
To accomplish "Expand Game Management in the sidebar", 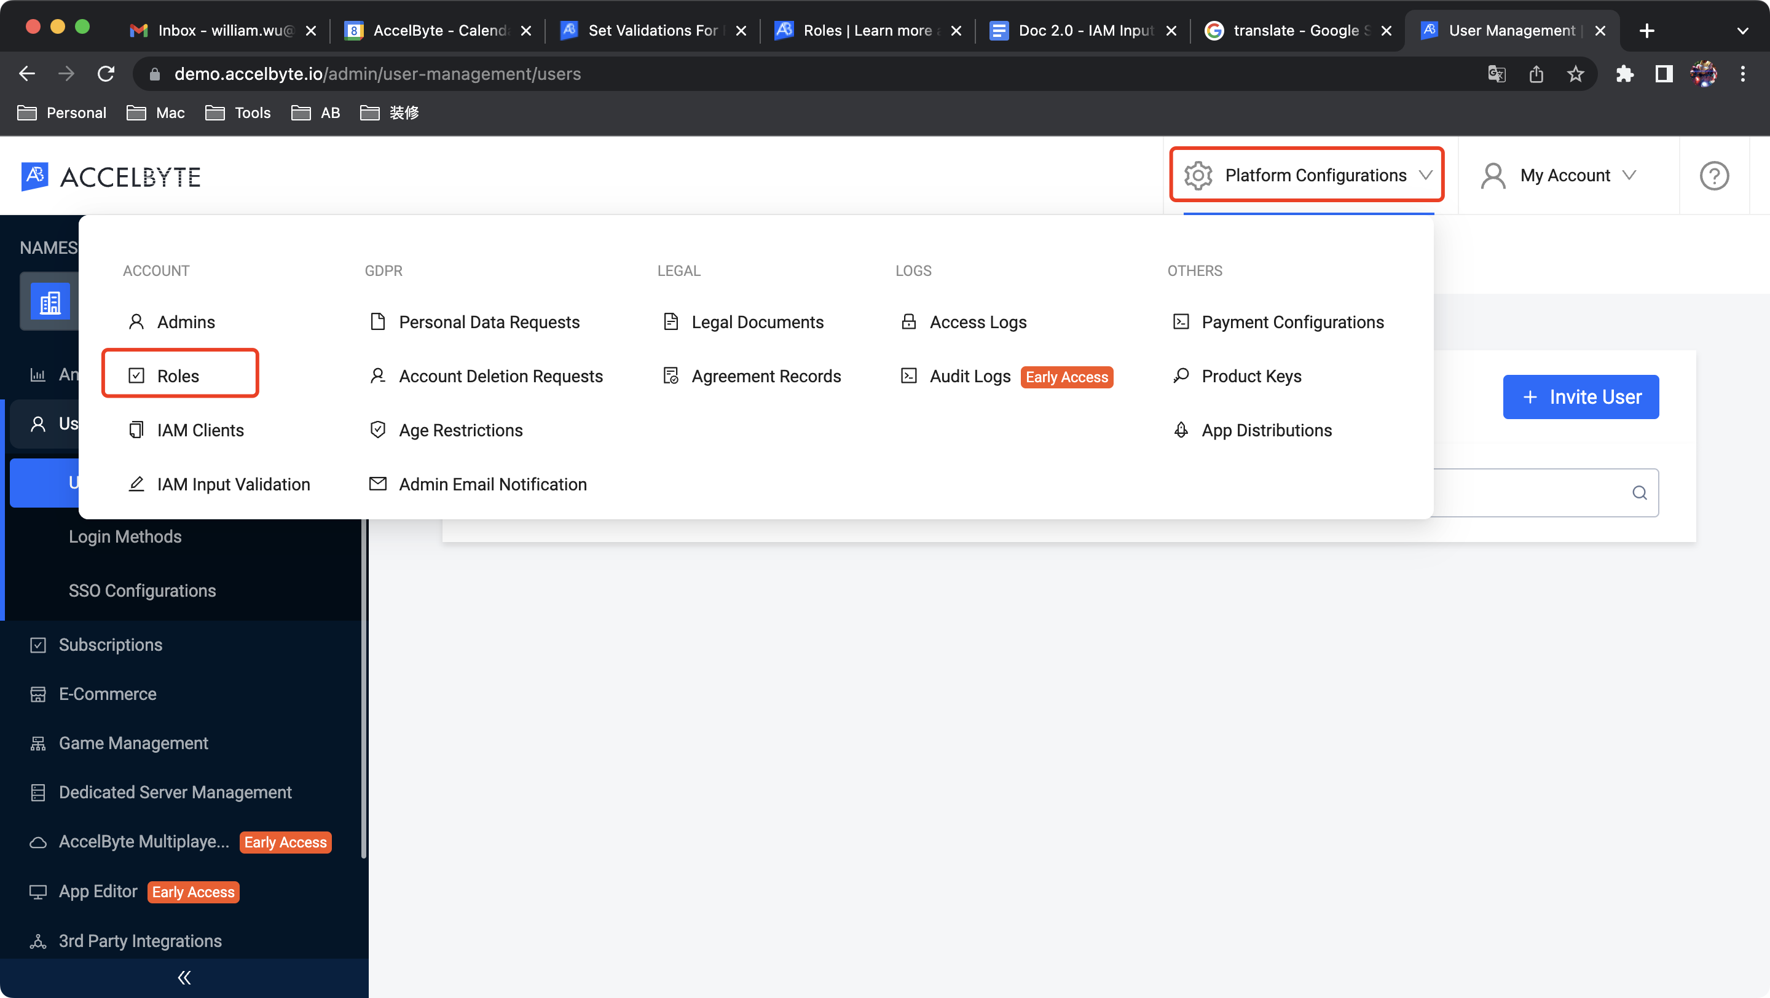I will (133, 742).
